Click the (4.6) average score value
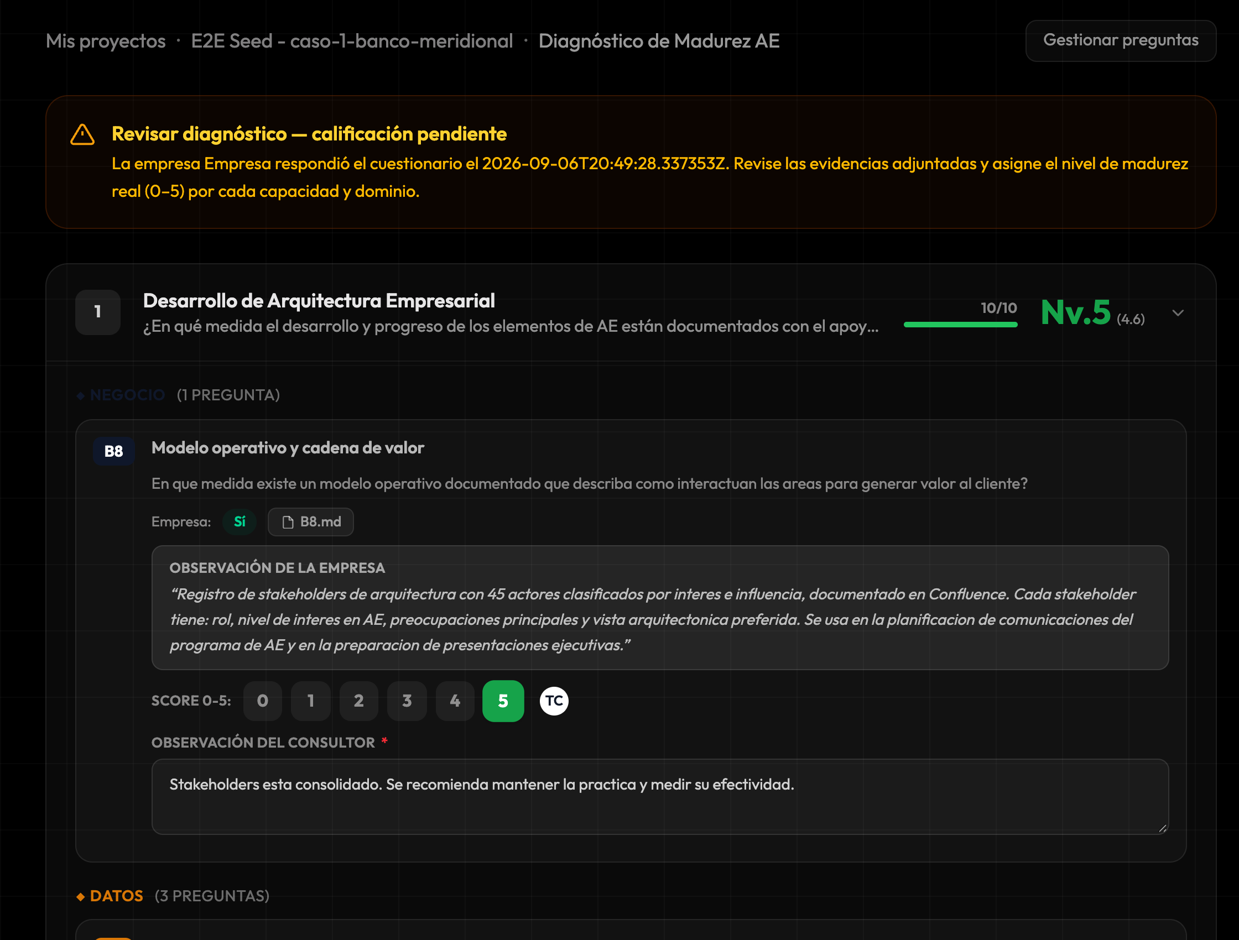The height and width of the screenshot is (940, 1239). 1131,319
